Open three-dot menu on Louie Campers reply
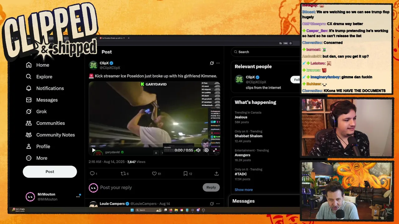The height and width of the screenshot is (224, 399). (218, 204)
